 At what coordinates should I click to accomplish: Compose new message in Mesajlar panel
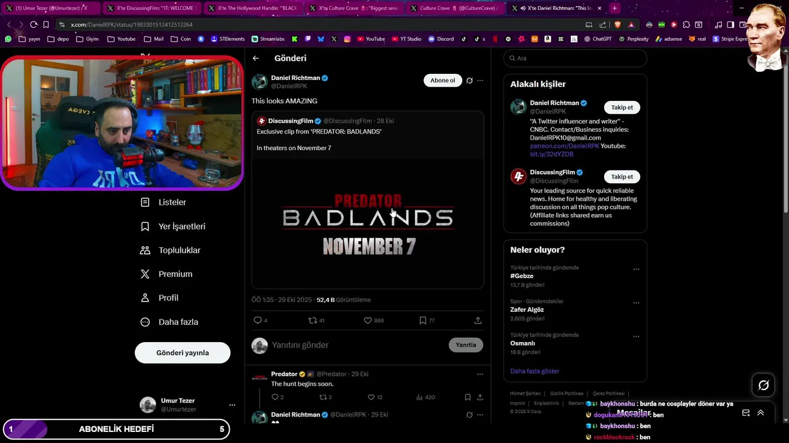click(x=746, y=413)
